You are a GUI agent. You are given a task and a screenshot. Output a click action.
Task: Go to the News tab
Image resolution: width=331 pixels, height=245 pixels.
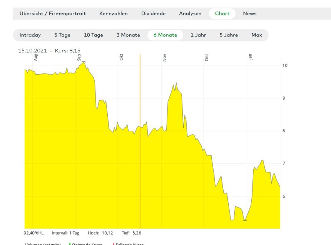(250, 13)
